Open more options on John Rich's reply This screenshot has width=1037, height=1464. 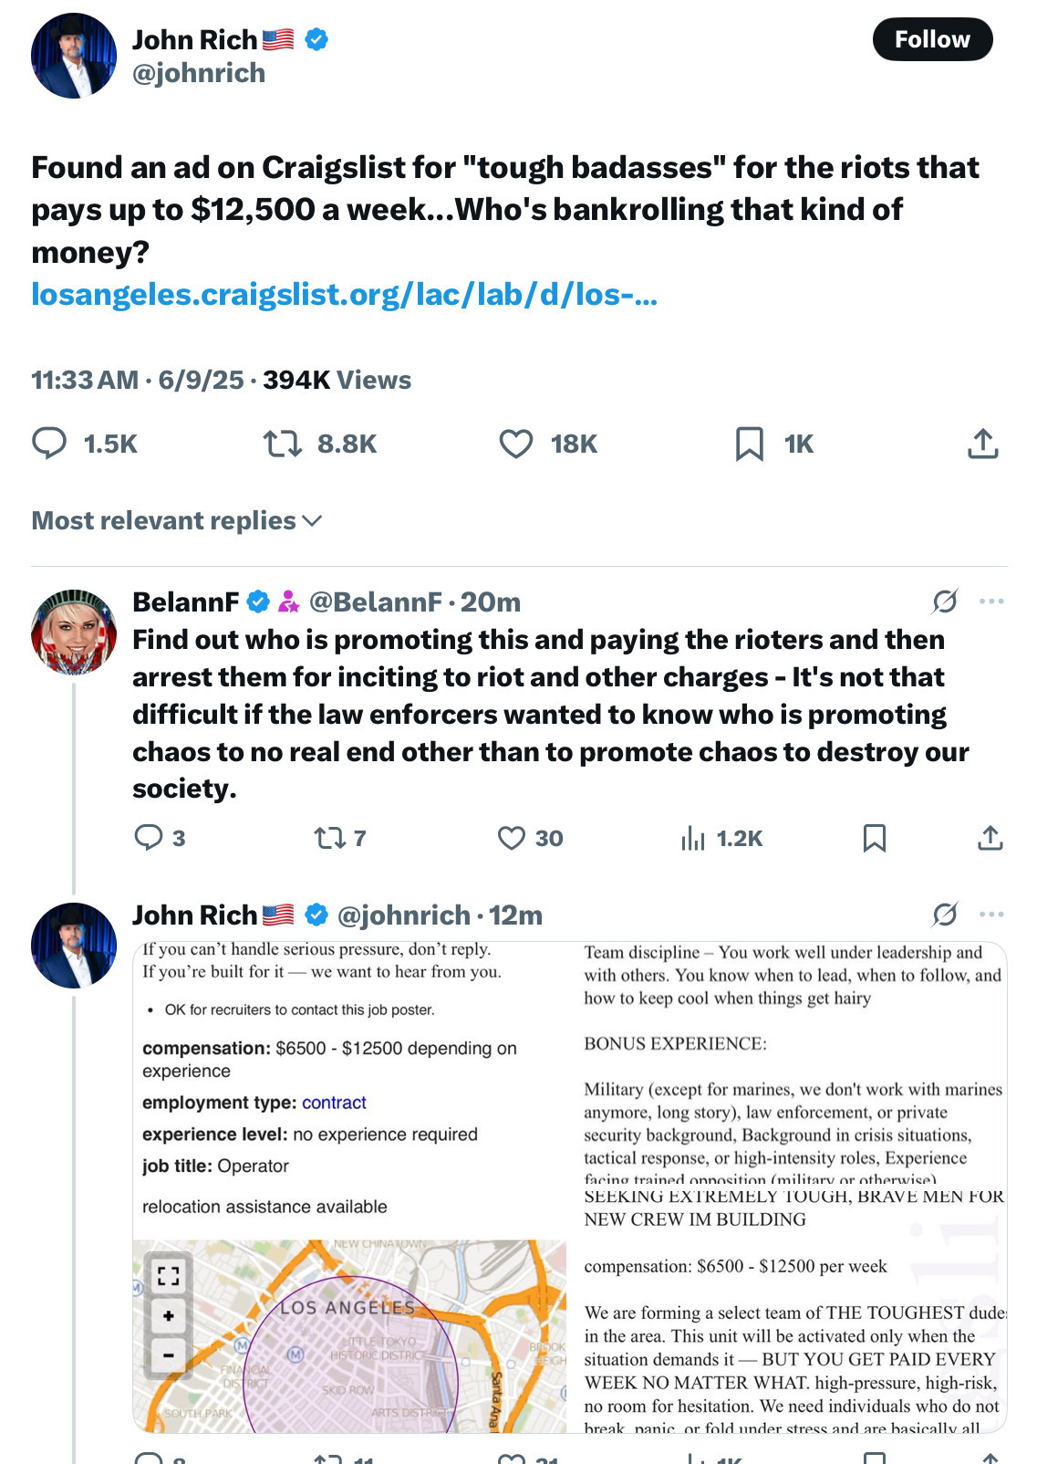[990, 914]
